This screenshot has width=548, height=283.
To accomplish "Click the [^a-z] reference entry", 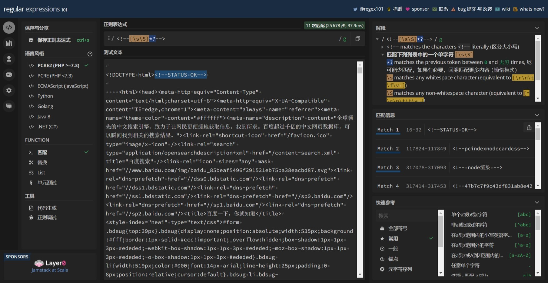I will [x=491, y=245].
